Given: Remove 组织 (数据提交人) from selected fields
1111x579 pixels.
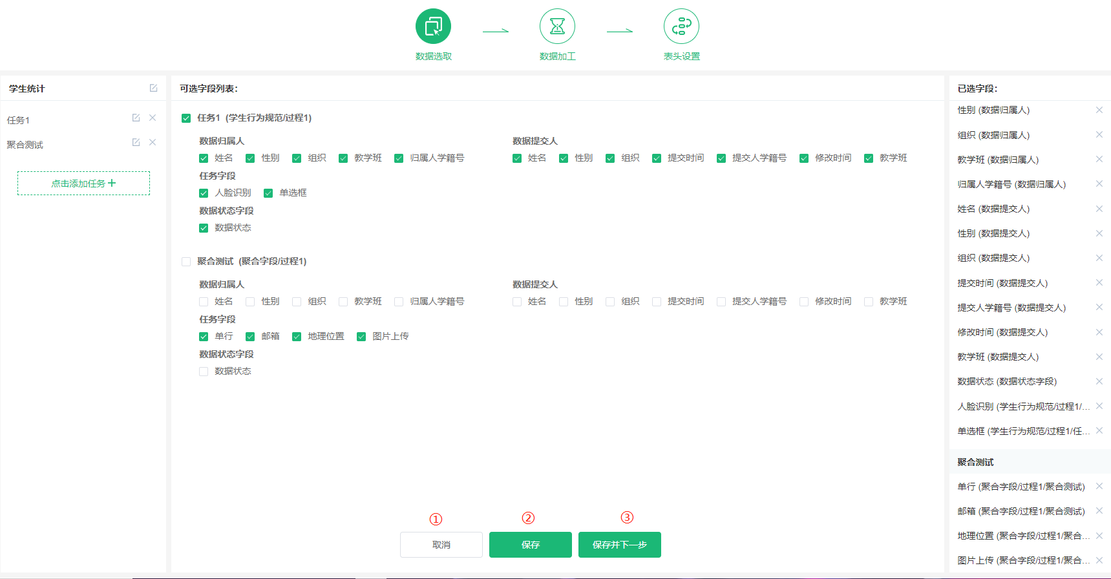Looking at the screenshot, I should pyautogui.click(x=1099, y=258).
